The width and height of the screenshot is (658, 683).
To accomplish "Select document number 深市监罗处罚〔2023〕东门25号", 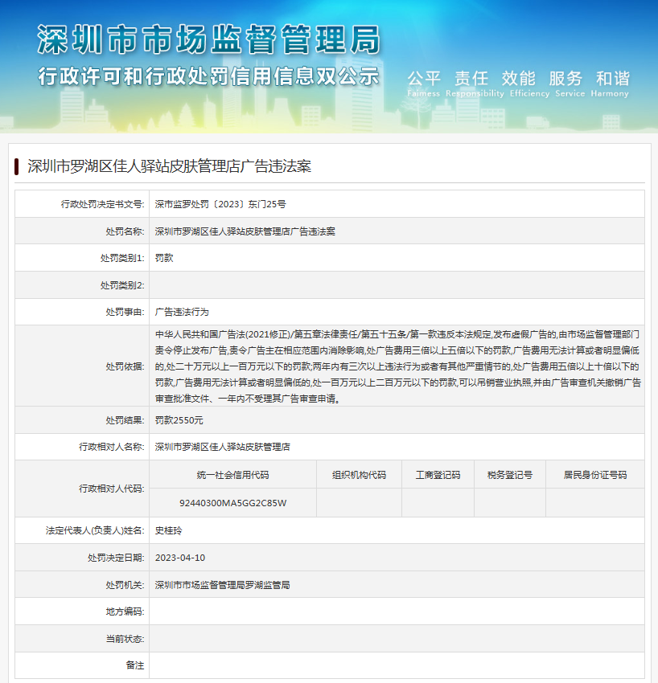I will click(x=220, y=204).
